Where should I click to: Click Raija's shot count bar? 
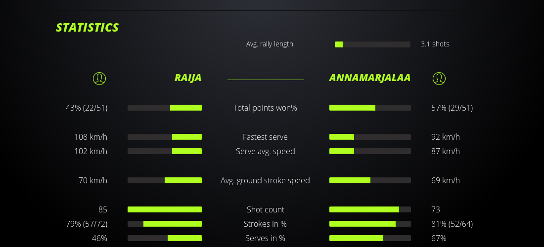[165, 209]
